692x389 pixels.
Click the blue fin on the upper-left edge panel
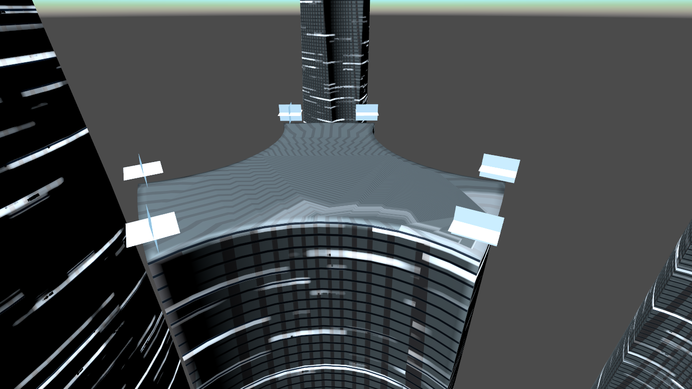click(x=142, y=170)
